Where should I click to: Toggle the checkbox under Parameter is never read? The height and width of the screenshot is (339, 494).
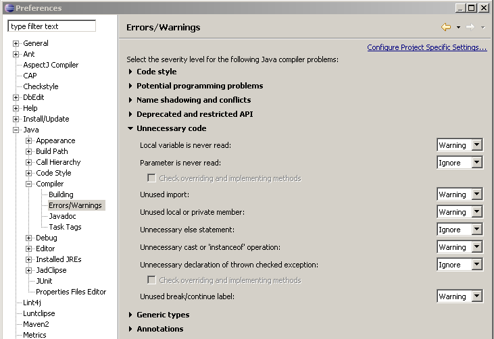151,178
